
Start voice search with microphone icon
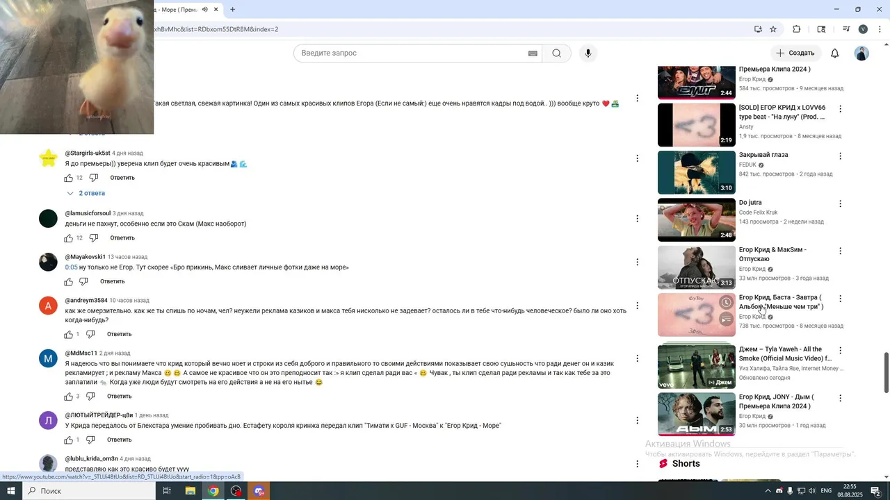(x=588, y=53)
